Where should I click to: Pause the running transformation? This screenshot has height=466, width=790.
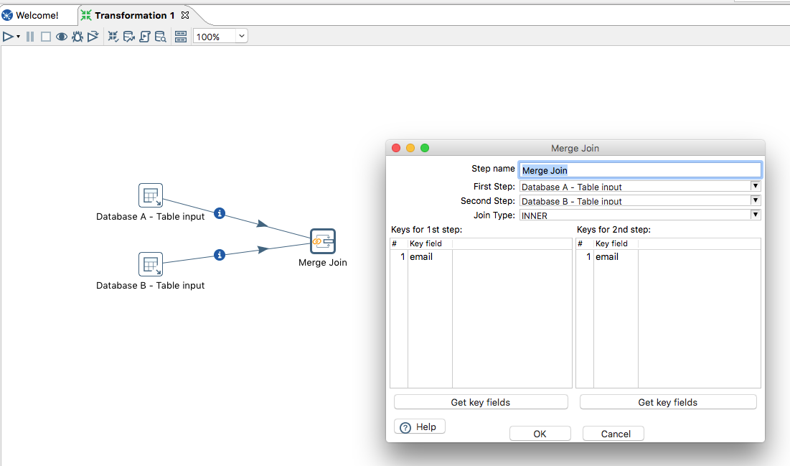30,37
